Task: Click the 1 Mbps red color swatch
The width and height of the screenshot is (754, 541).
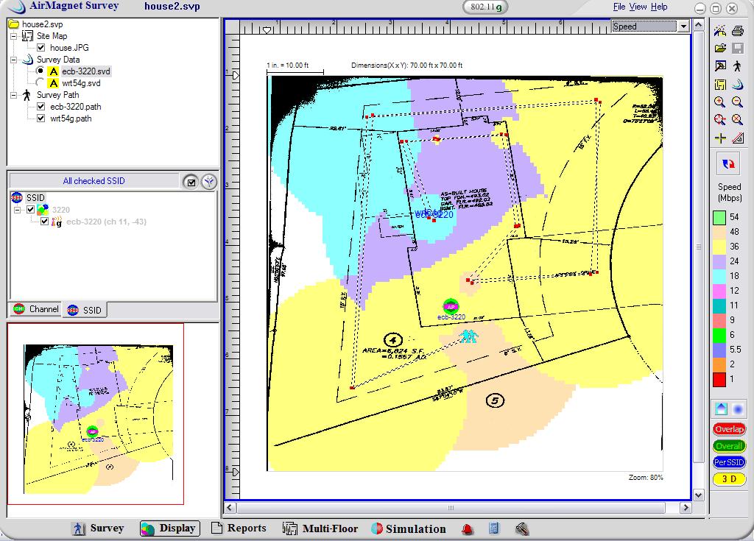Action: coord(719,379)
